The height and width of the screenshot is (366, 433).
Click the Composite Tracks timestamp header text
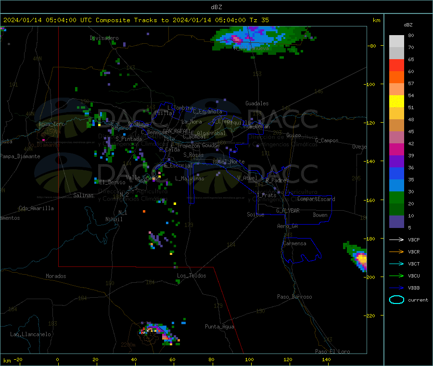[x=136, y=20]
